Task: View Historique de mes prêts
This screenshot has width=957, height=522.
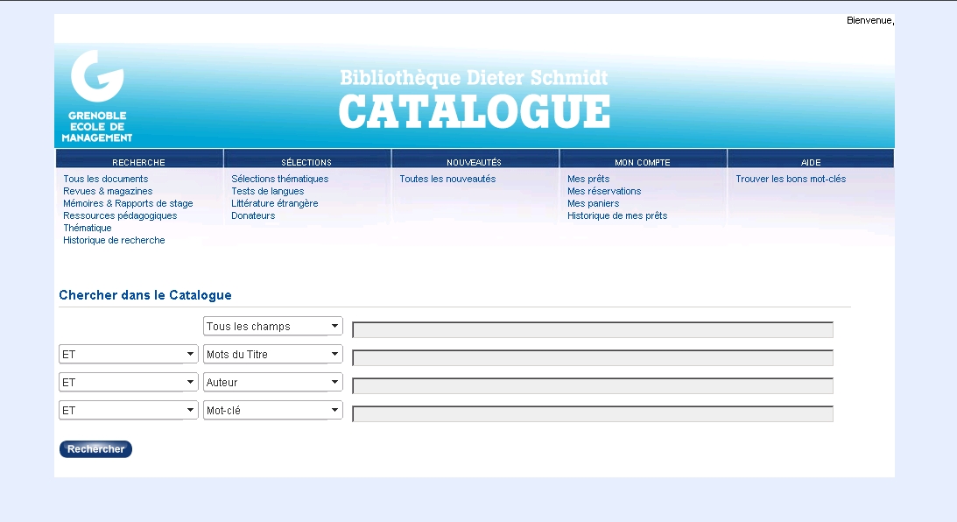Action: pyautogui.click(x=617, y=215)
